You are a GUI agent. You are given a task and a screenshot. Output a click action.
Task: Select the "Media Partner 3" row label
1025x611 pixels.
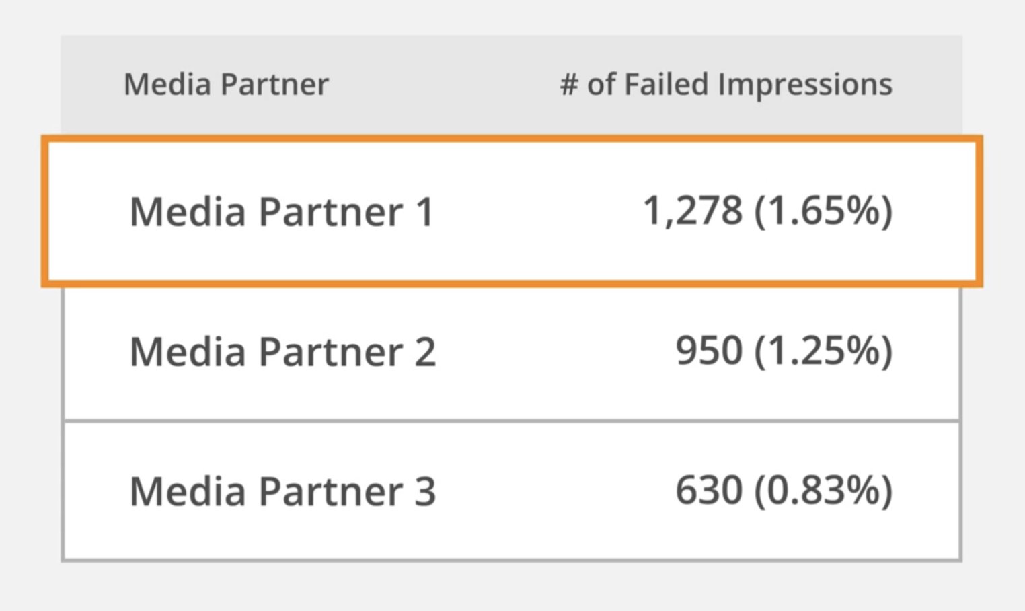pos(282,491)
